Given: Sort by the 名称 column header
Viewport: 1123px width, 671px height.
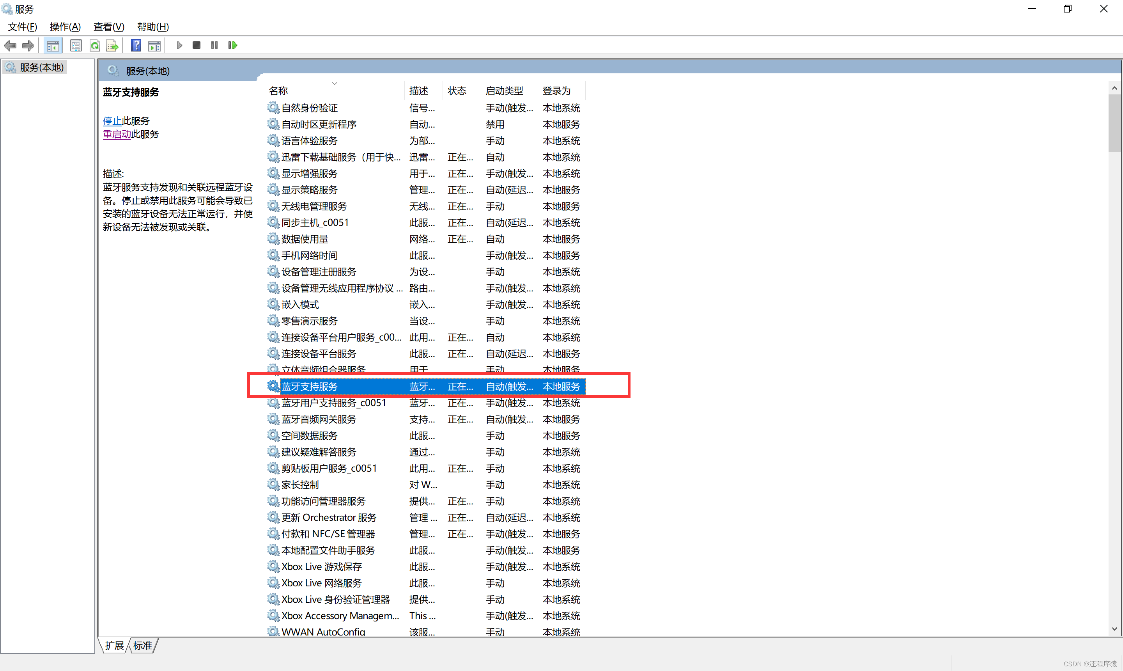Looking at the screenshot, I should click(335, 91).
